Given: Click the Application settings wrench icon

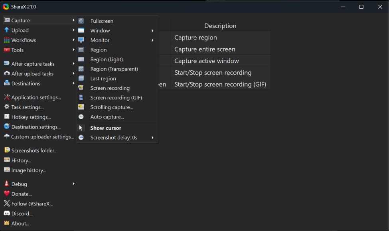Looking at the screenshot, I should 7,97.
